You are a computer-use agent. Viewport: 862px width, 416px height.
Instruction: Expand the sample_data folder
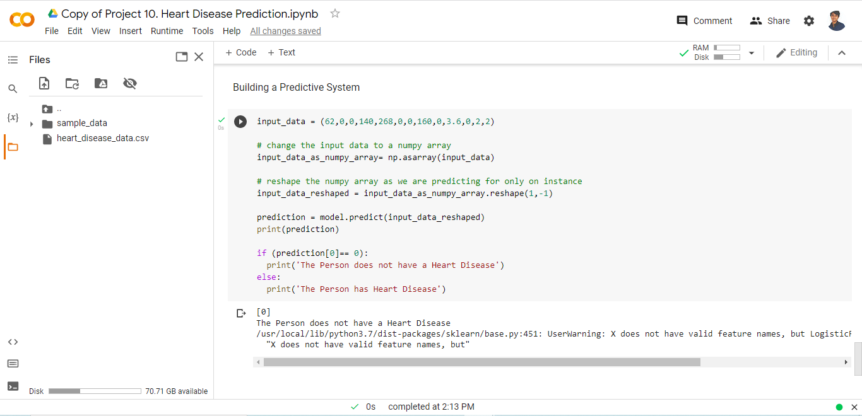pos(32,124)
